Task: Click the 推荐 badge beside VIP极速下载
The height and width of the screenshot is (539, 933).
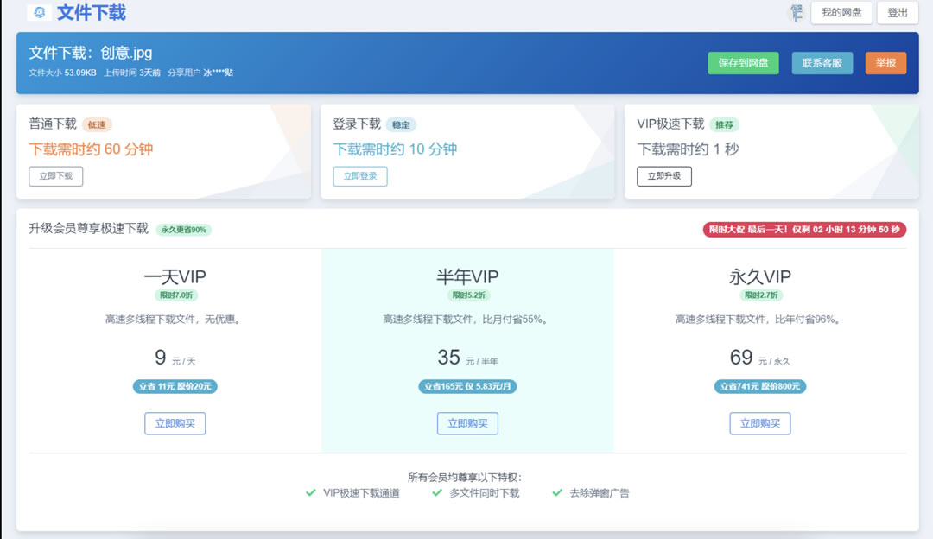Action: pos(724,124)
